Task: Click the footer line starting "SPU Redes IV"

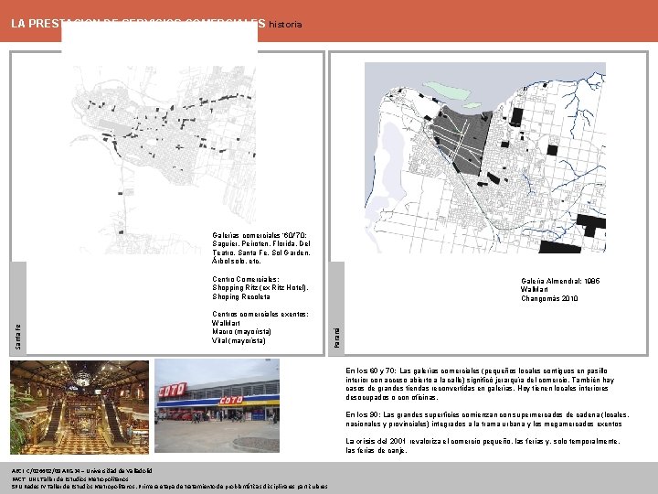Action: tap(170, 487)
